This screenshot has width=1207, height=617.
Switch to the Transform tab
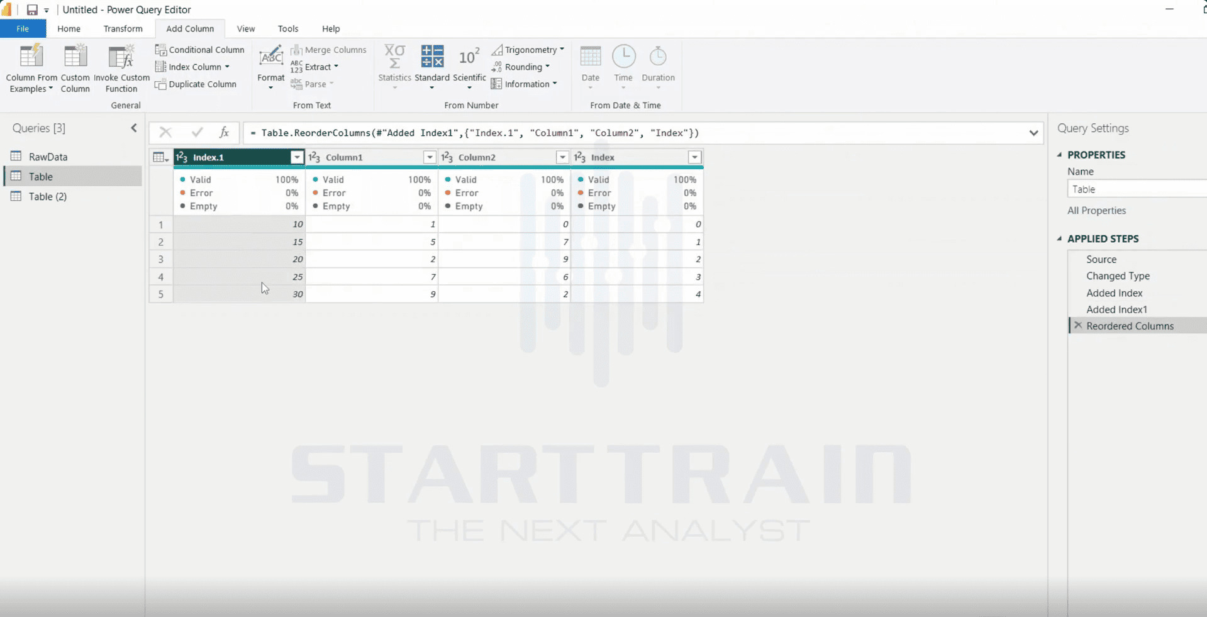(123, 29)
